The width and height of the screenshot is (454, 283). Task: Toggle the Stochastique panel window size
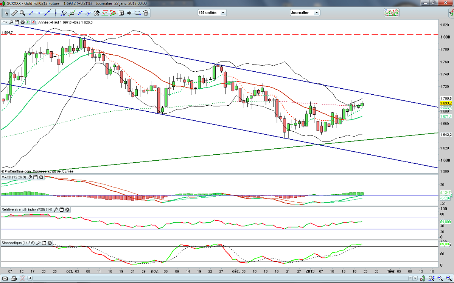click(x=44, y=243)
